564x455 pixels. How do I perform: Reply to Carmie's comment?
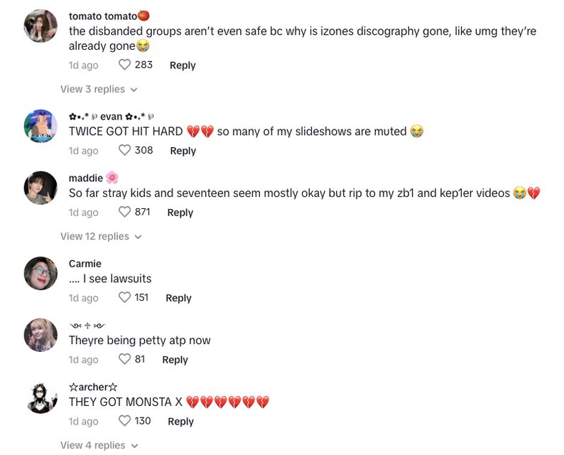coord(178,298)
